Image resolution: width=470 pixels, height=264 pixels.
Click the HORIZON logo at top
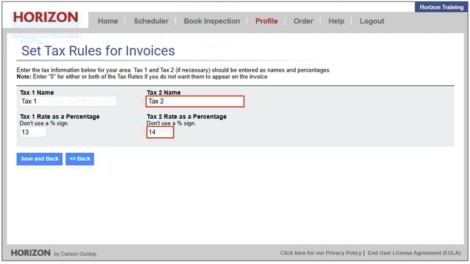click(x=46, y=17)
